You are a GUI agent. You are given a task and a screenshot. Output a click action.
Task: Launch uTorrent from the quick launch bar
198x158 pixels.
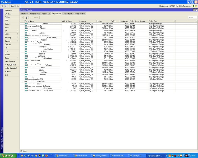(43, 156)
